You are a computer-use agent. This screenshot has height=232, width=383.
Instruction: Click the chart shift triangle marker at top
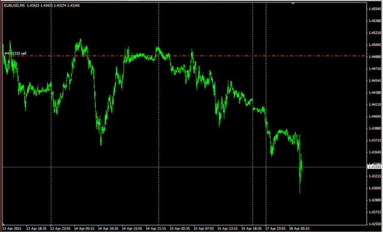tap(293, 4)
